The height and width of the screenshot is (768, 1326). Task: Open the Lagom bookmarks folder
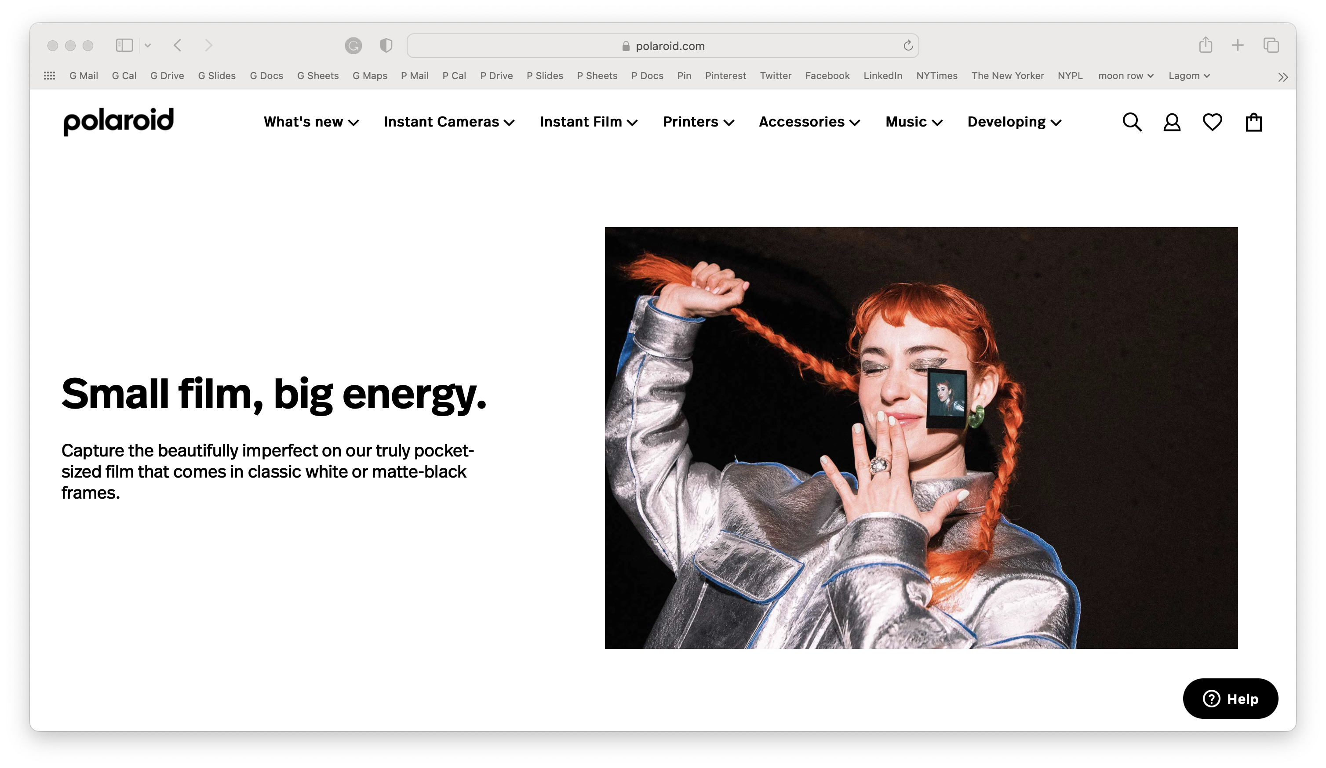[x=1189, y=76]
